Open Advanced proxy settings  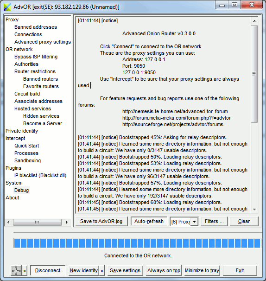tap(43, 42)
